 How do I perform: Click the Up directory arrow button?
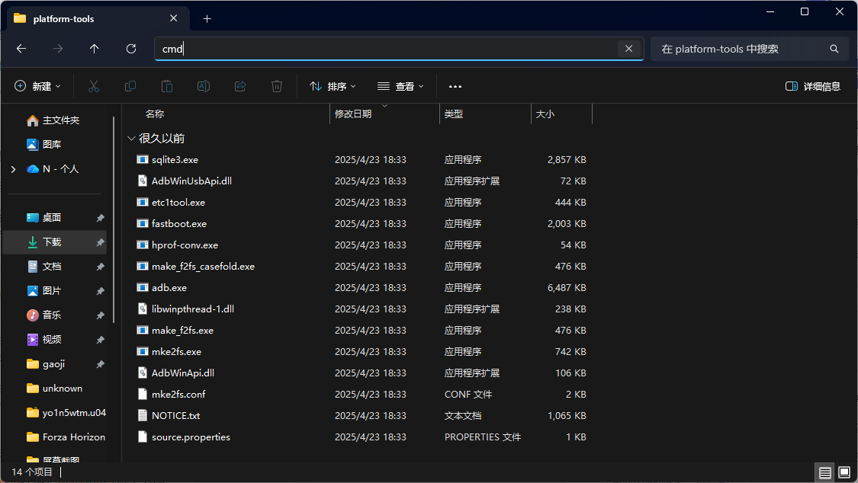[95, 49]
